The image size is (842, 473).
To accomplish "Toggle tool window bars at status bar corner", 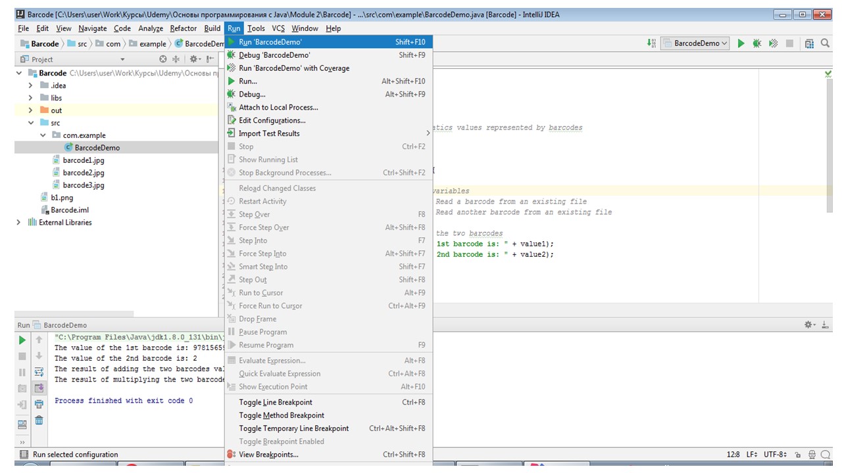I will tap(24, 455).
